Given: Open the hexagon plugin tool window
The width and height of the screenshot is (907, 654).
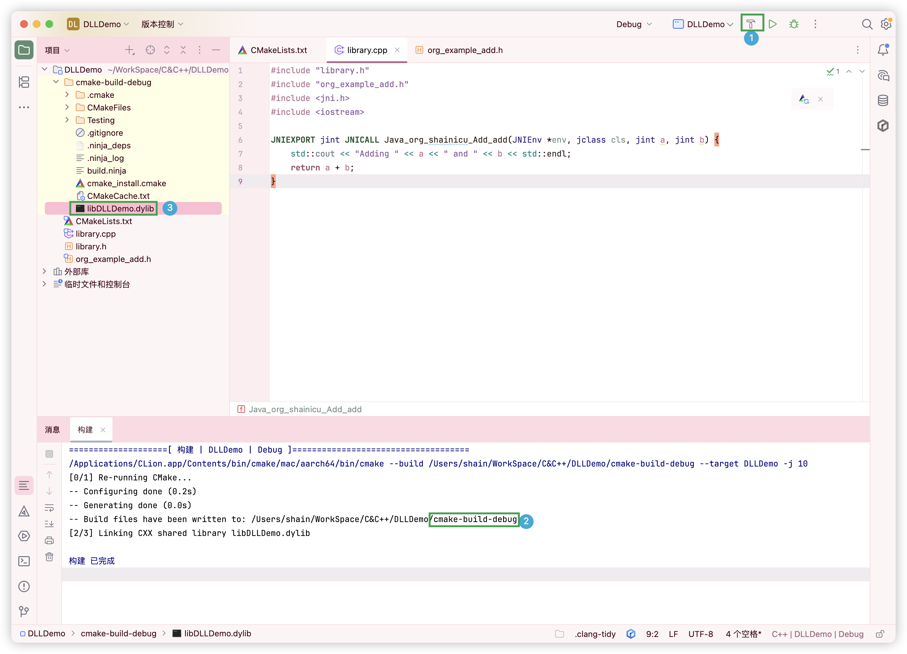Looking at the screenshot, I should click(x=883, y=126).
